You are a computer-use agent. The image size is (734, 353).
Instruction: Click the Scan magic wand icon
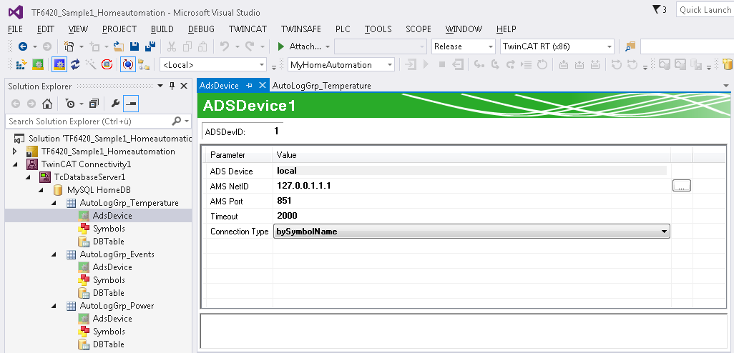click(91, 64)
